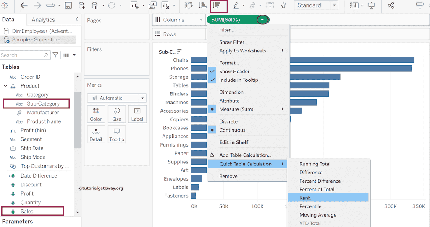Switch to the Analytics tab

point(43,20)
